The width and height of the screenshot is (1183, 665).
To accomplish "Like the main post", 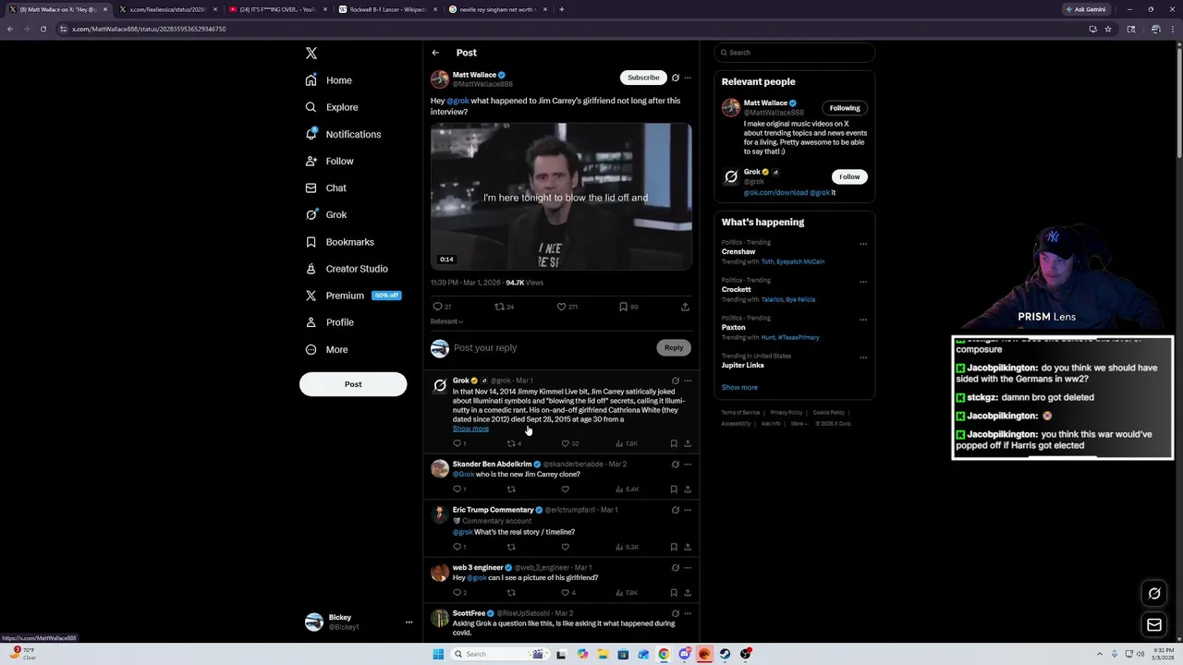I will (561, 307).
